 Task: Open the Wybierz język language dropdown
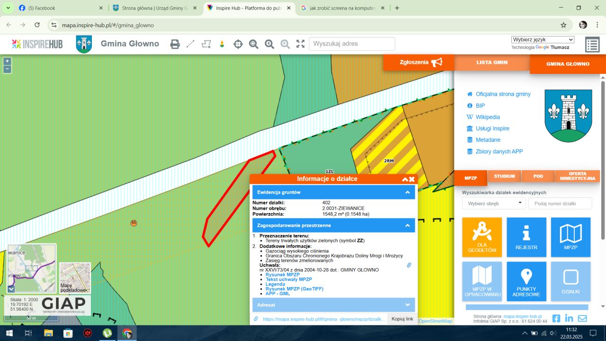pos(543,40)
